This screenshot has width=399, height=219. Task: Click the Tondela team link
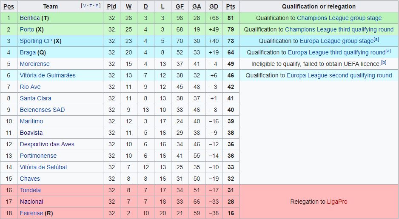coord(30,190)
